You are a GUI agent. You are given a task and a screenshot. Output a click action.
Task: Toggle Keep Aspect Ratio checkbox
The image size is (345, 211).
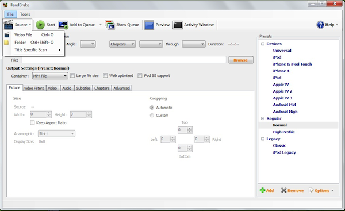32,123
